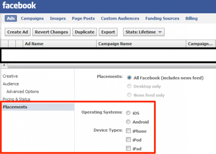Screen dimensions: 216x154
Task: Choose the Android operating system radio
Action: point(128,122)
